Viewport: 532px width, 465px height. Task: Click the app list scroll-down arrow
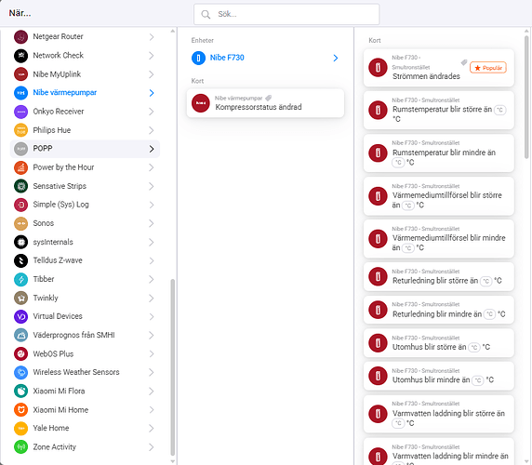point(172,461)
